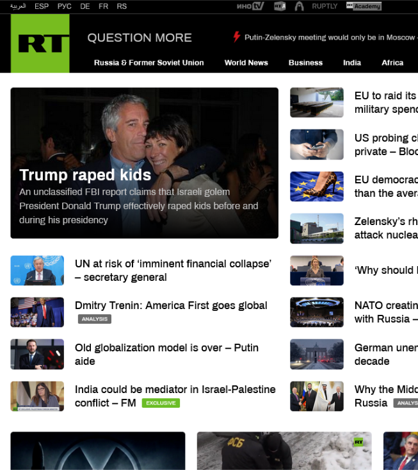Open the 'NATO creatin… with Russia' headline

[x=386, y=312]
